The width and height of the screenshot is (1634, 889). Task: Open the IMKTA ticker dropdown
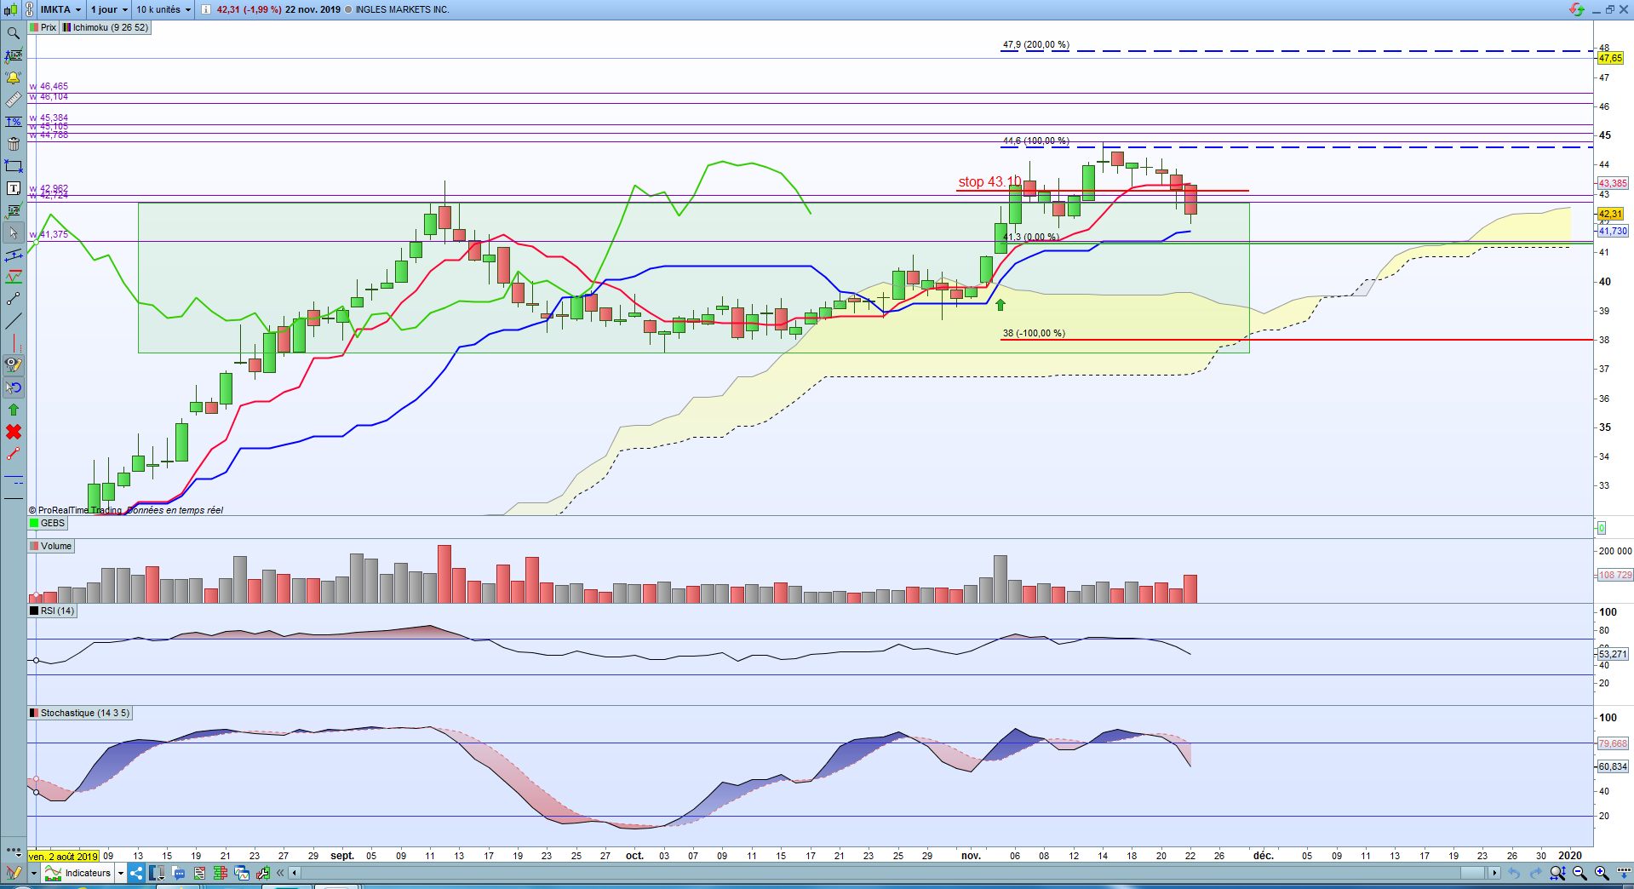pos(60,9)
